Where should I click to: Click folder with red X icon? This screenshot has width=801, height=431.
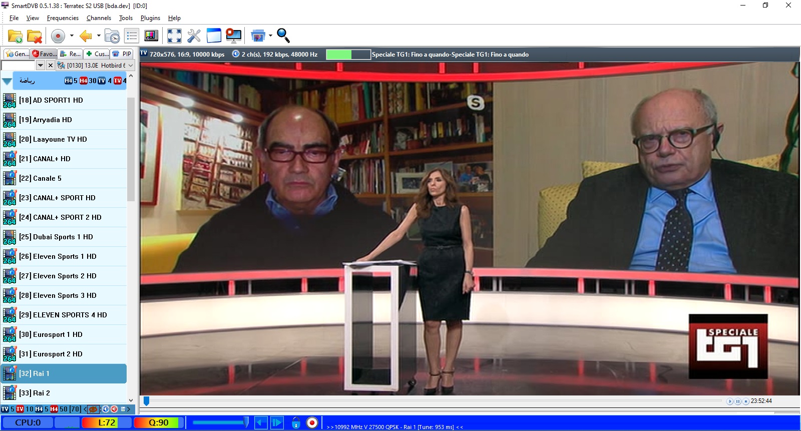(x=35, y=36)
